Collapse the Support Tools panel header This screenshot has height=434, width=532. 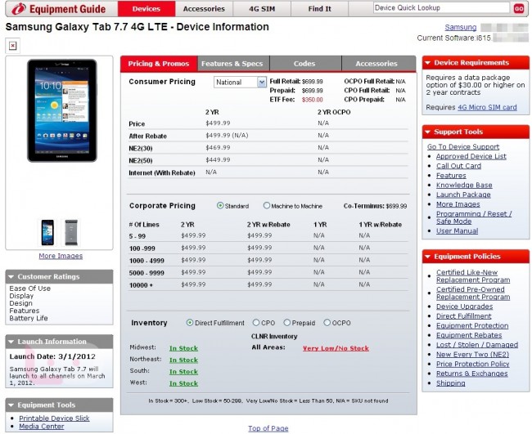tap(476, 132)
